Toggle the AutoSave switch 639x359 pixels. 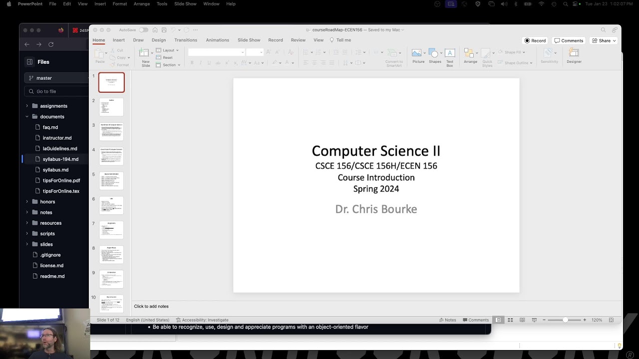[143, 30]
